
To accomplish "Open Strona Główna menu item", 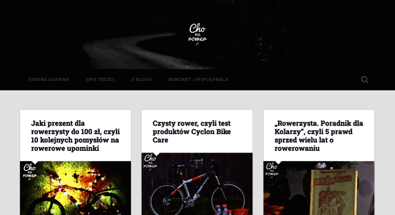I will pos(49,79).
